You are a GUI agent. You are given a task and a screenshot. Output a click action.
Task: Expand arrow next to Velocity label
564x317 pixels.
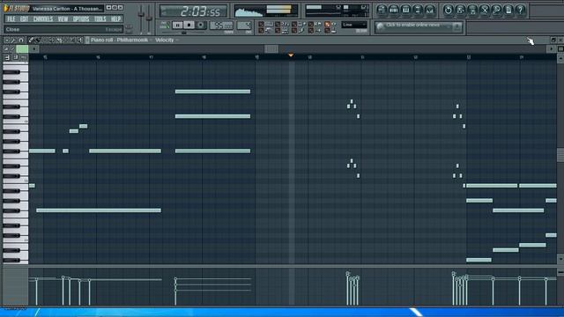(177, 41)
